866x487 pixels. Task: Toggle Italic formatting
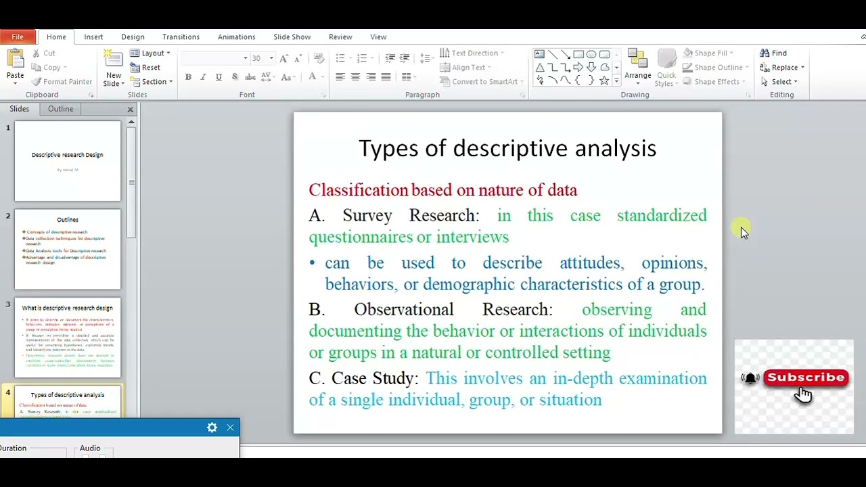203,77
